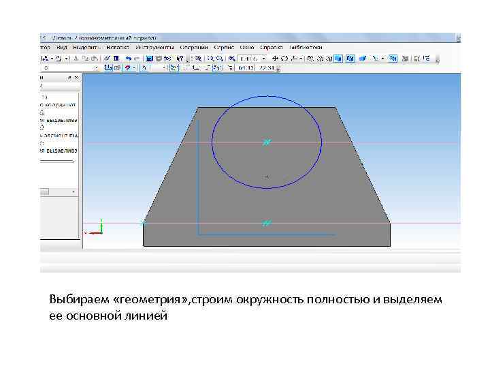
Task: Click the coordinate axes triad in viewport
Action: (x=95, y=228)
